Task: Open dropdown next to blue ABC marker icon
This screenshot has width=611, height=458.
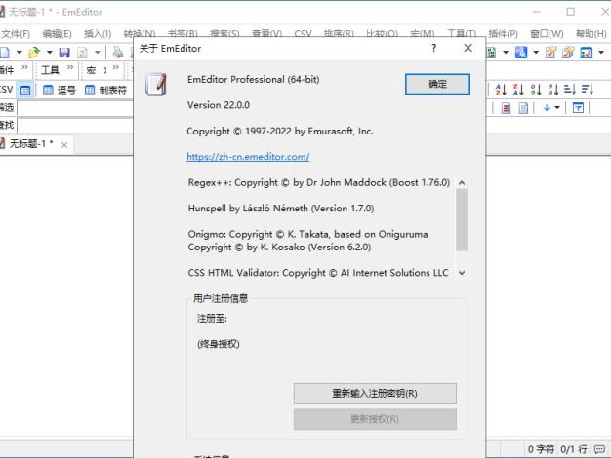Action: pyautogui.click(x=536, y=53)
